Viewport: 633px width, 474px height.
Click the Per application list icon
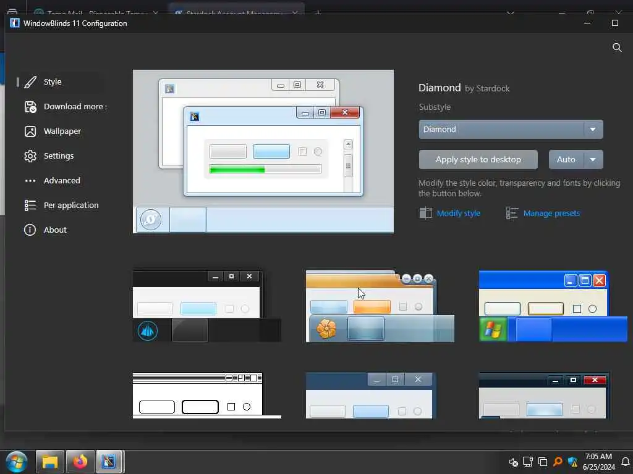click(30, 205)
